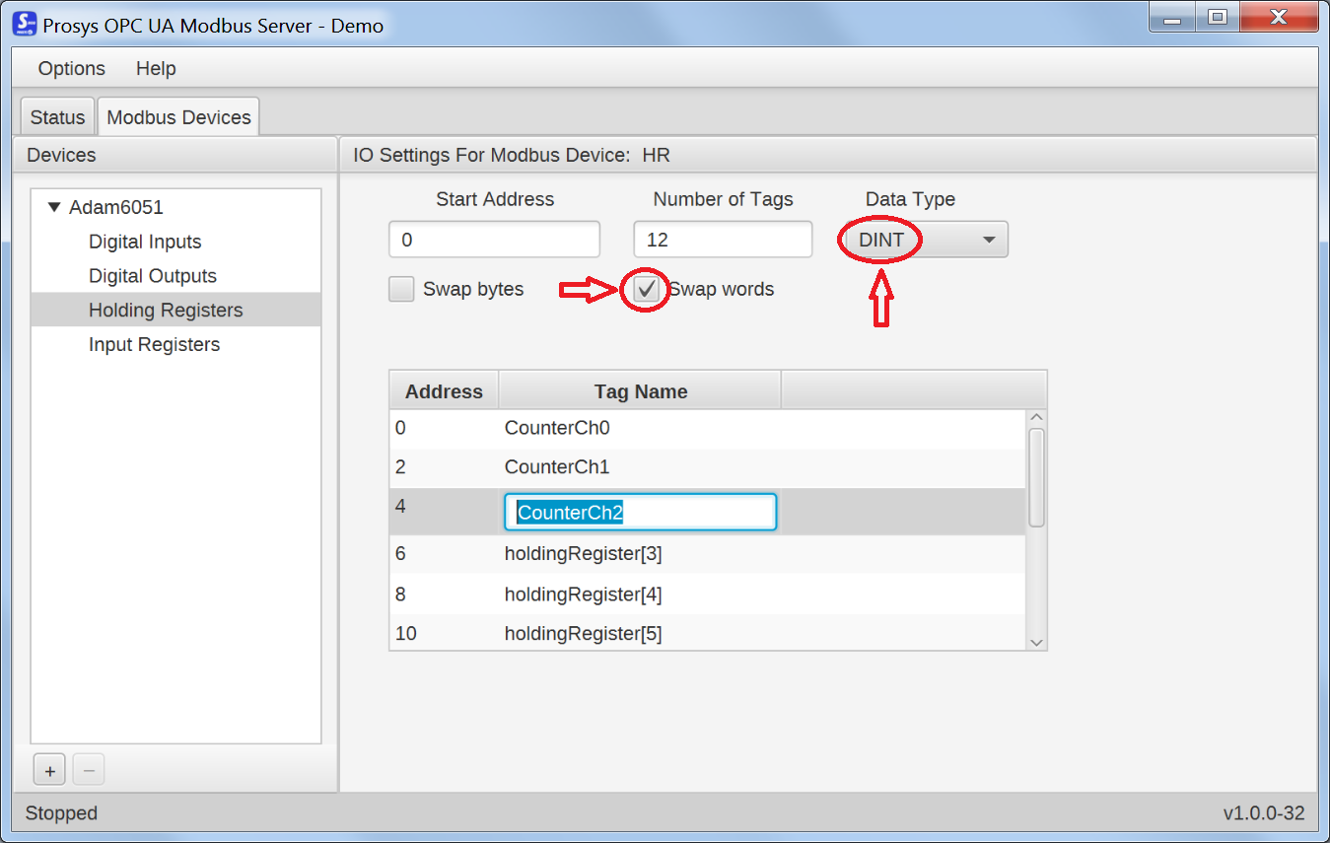Maximize the Prosys Modbus Server window
The height and width of the screenshot is (843, 1330).
pyautogui.click(x=1218, y=18)
